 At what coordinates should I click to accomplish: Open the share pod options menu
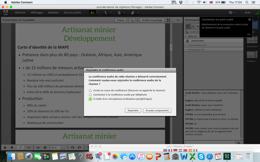tap(178, 20)
